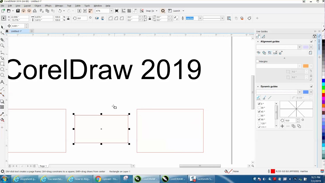The image size is (325, 183).
Task: Uncheck the 0° angle checkbox
Action: click(x=259, y=104)
